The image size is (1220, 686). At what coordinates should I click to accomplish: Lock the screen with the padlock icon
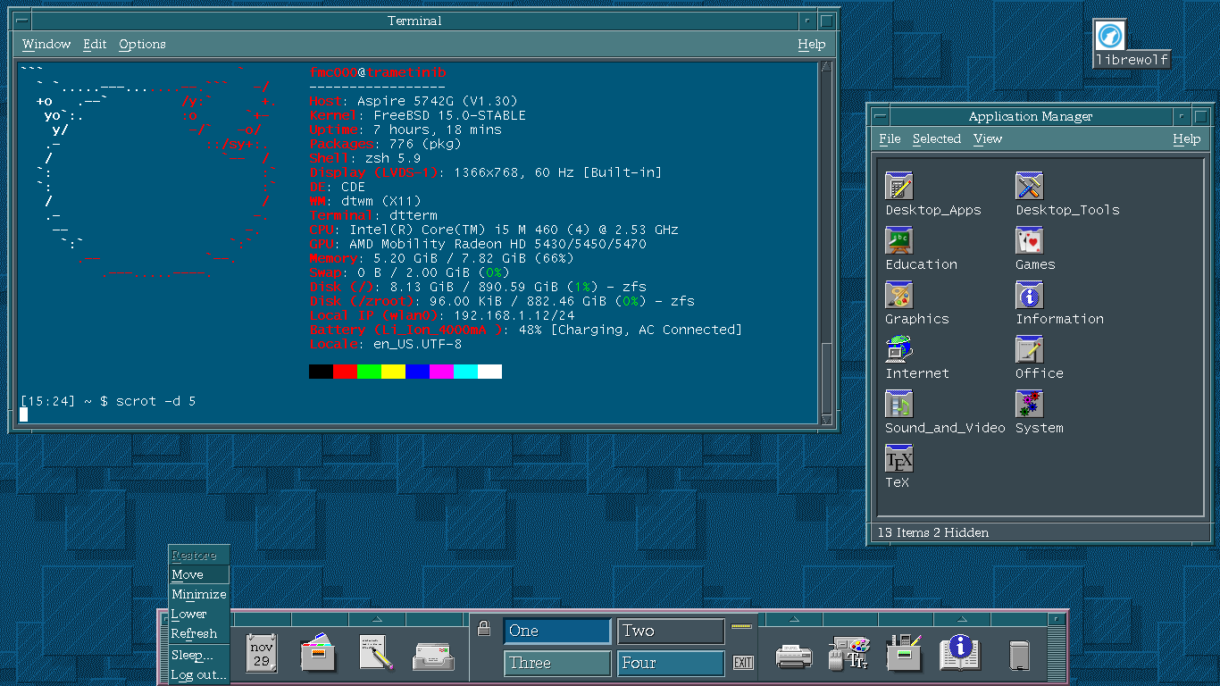pos(483,629)
